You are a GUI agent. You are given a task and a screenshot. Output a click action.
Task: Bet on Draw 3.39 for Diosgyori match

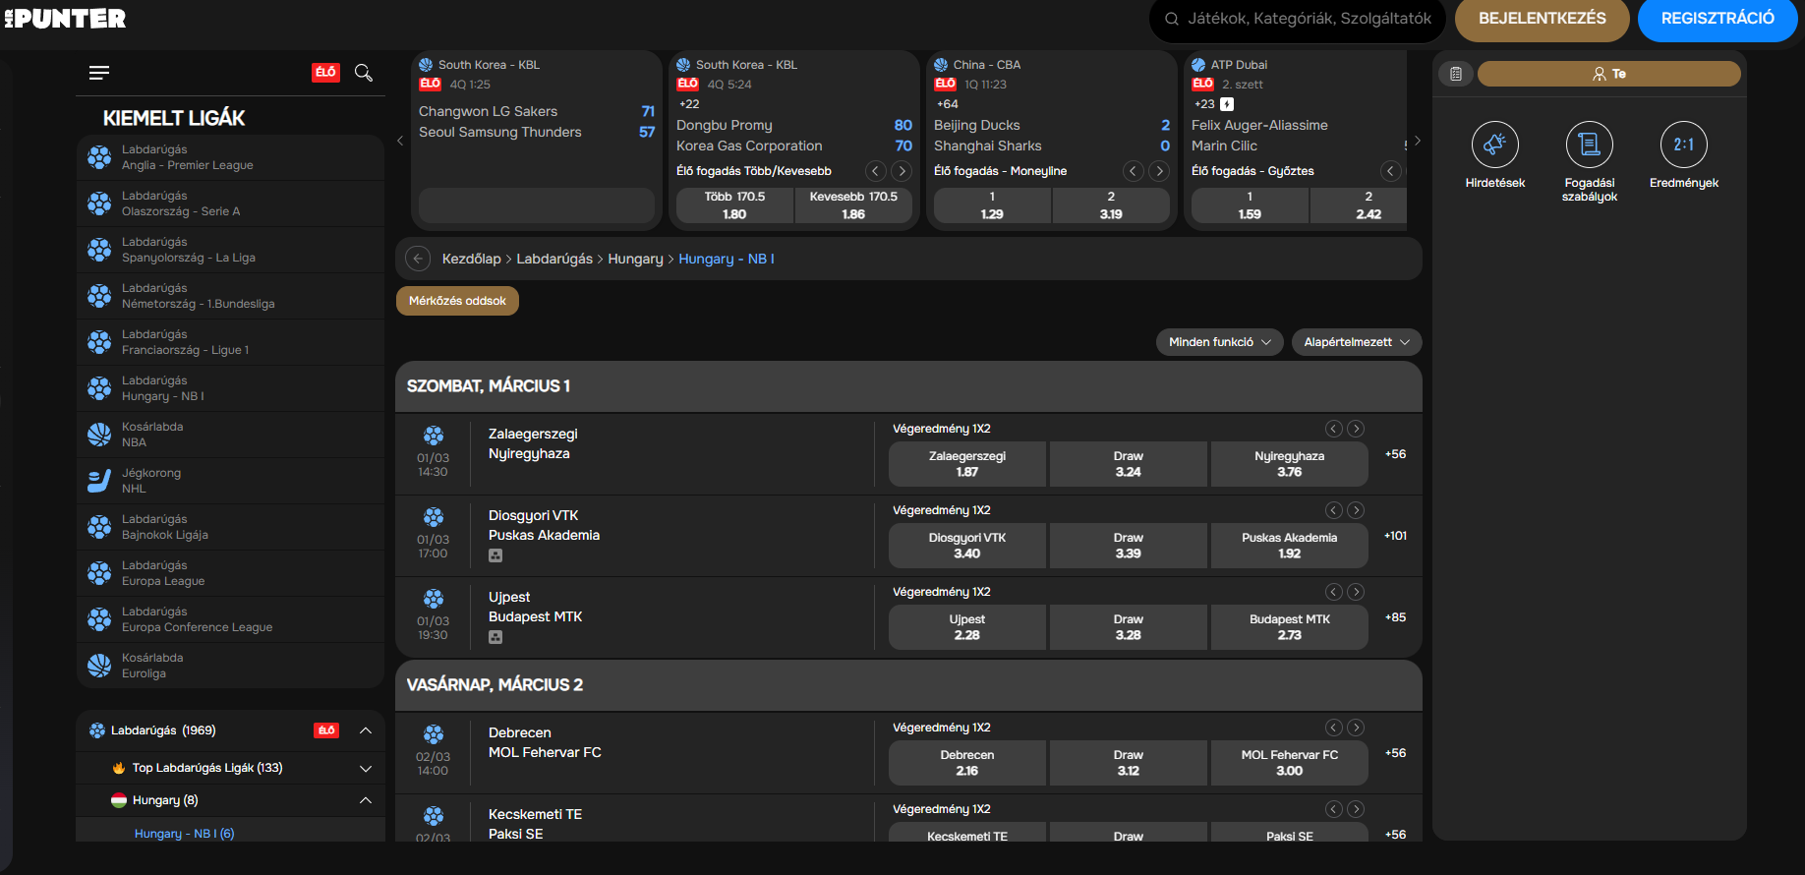pos(1129,546)
